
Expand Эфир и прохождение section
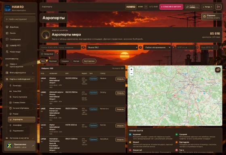coord(20,65)
